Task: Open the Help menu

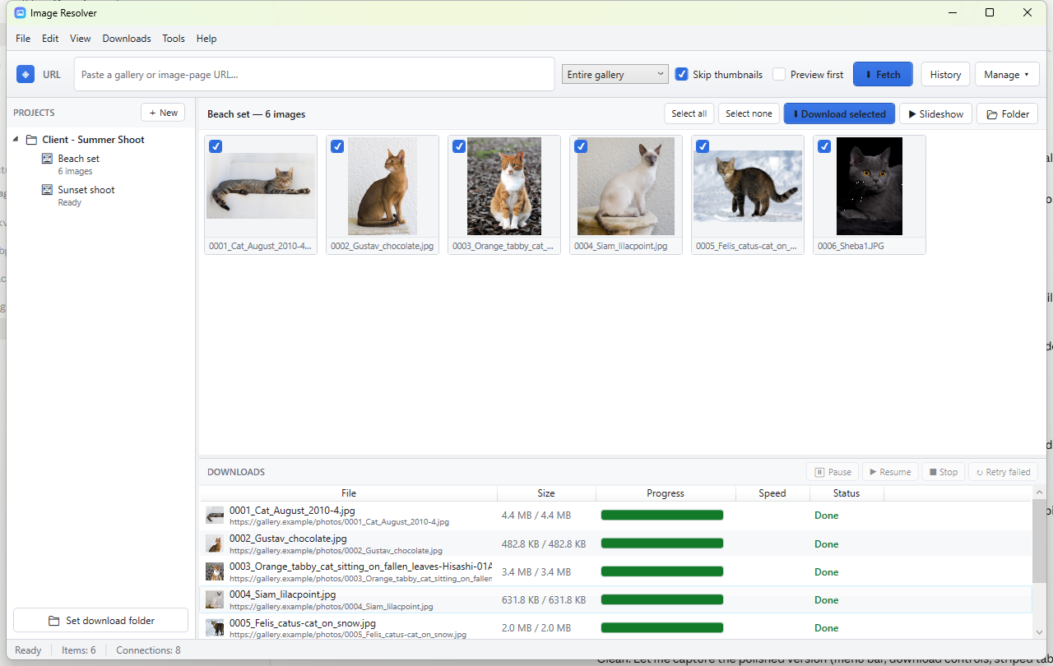Action: (x=206, y=39)
